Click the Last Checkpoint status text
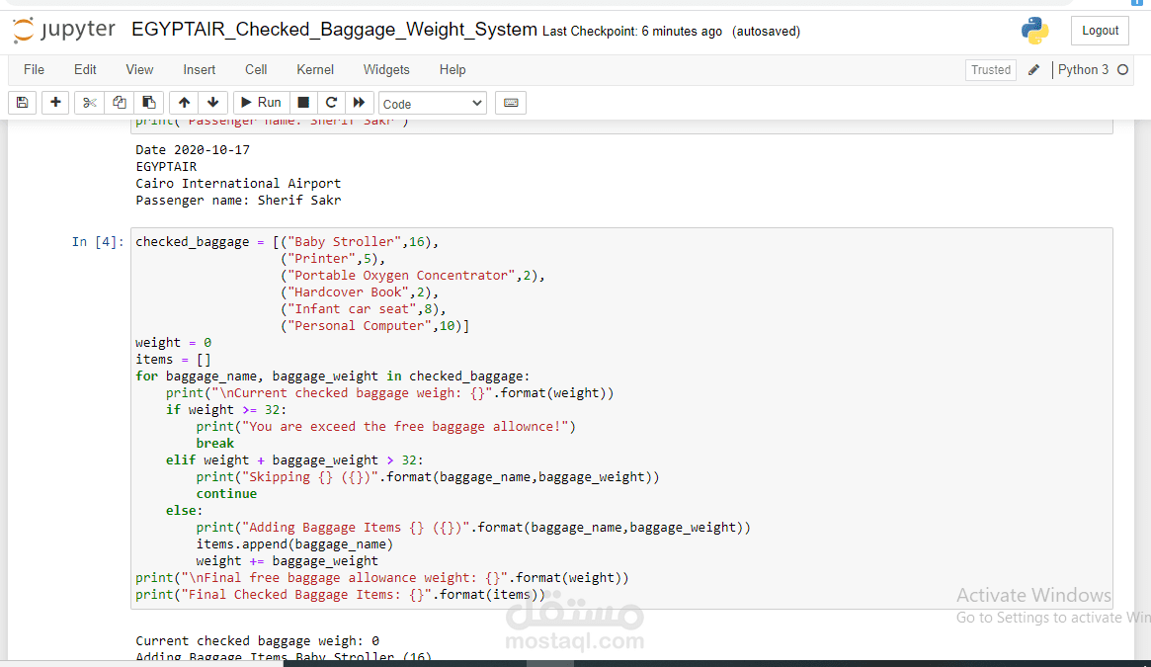Viewport: 1151px width, 667px height. (x=632, y=31)
